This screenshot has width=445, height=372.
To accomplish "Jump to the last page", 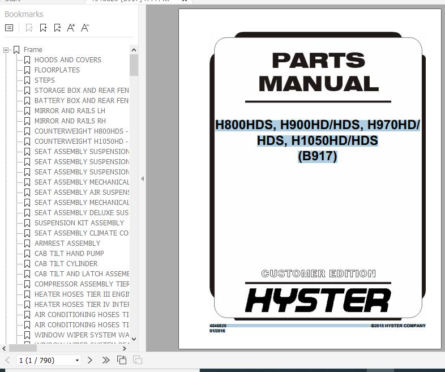I will tap(105, 360).
